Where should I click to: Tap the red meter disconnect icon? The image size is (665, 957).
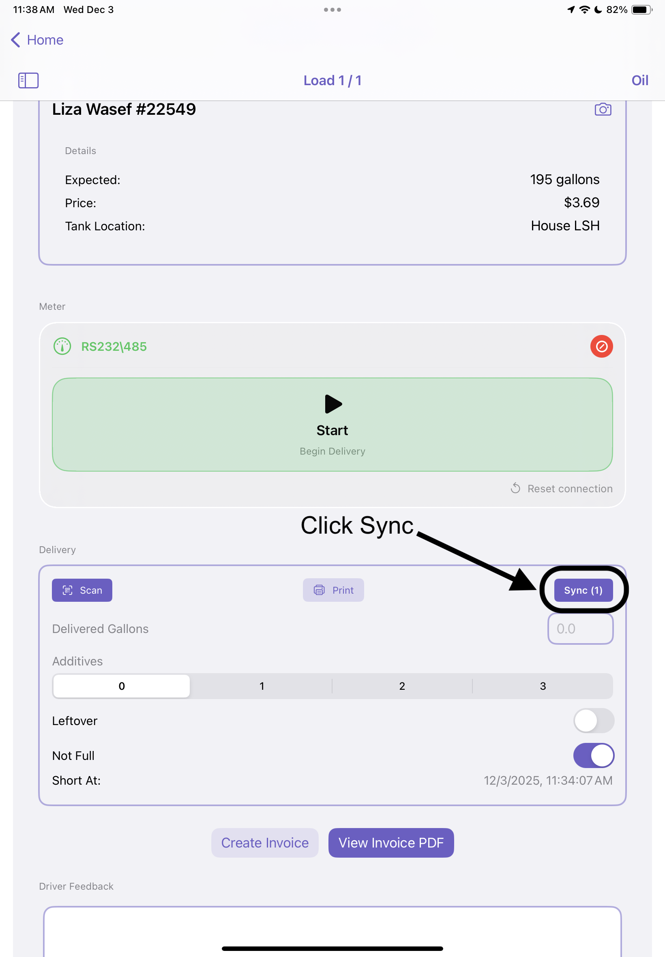tap(601, 346)
